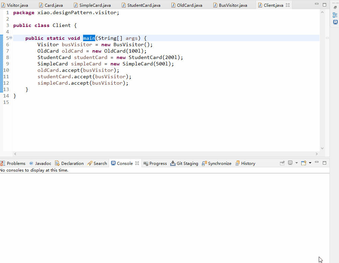The height and width of the screenshot is (263, 339).
Task: Click line number 1 in the gutter
Action: [7, 13]
